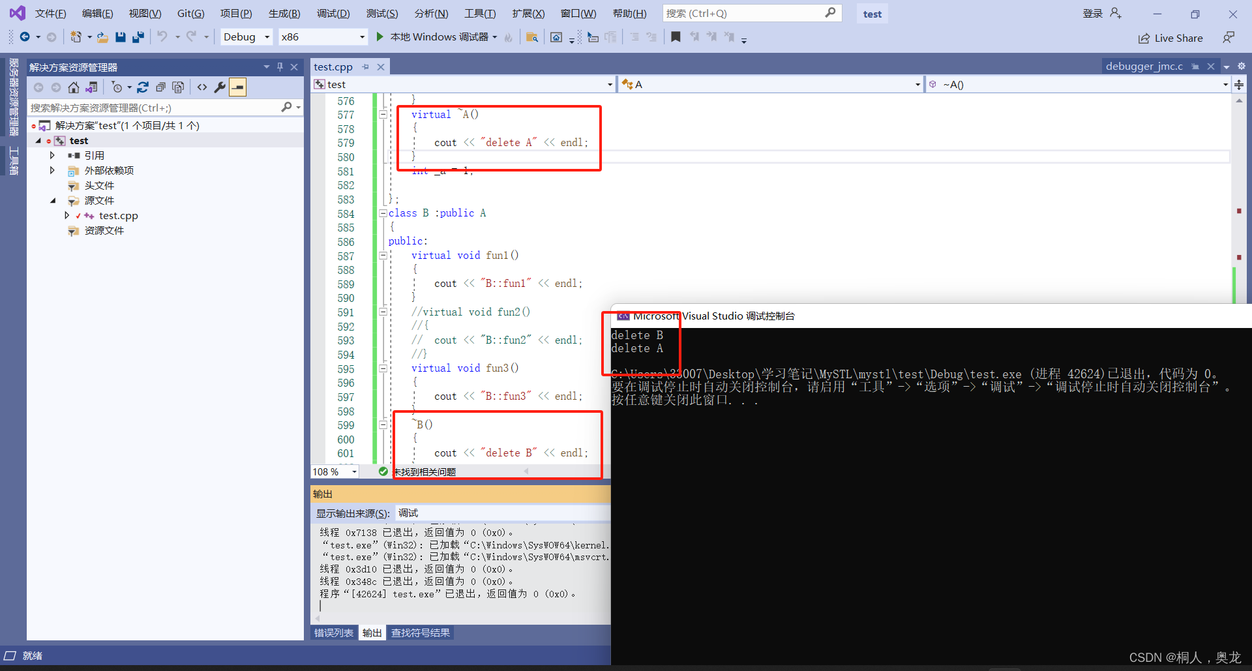Click the view code icon in Solution Explorer
1252x671 pixels.
point(202,87)
